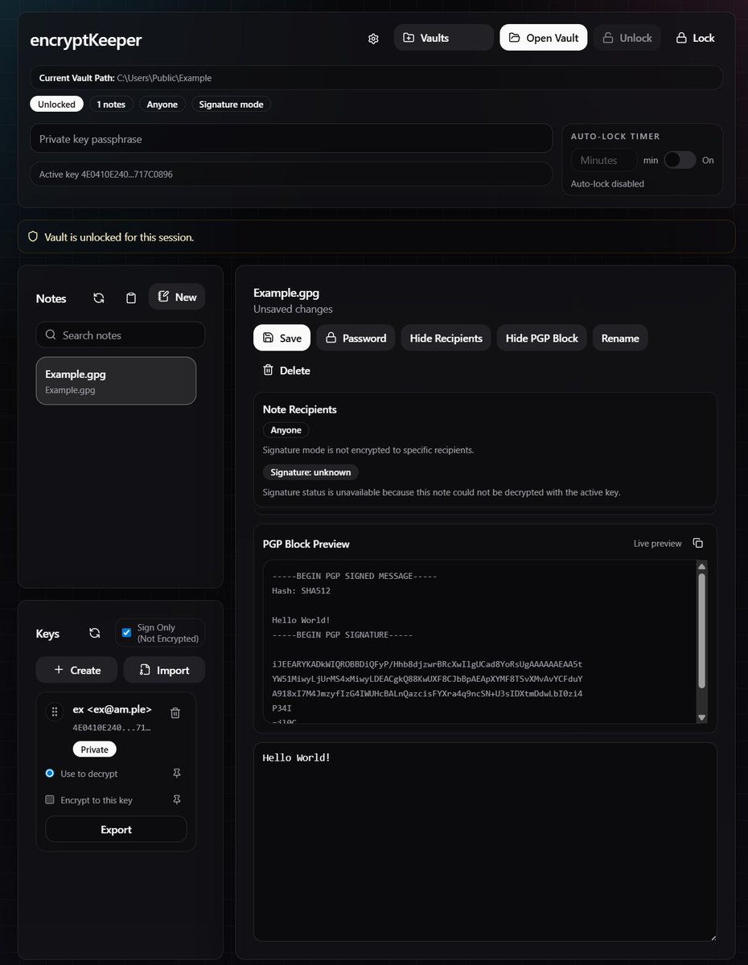Toggle the auto-lock timer switch
The height and width of the screenshot is (965, 748).
tap(680, 160)
